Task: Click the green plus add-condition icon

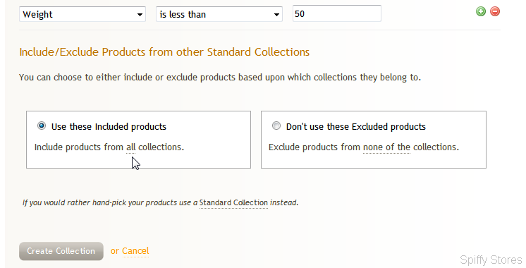Action: tap(481, 11)
